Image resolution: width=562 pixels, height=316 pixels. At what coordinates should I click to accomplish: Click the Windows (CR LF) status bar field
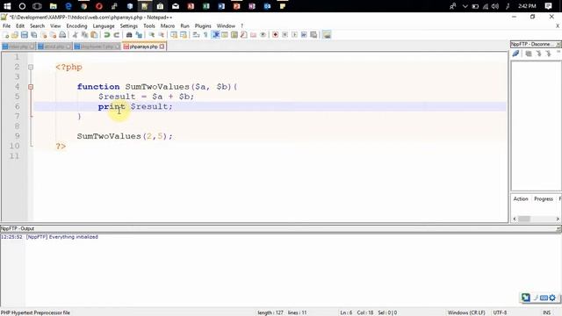(466, 312)
